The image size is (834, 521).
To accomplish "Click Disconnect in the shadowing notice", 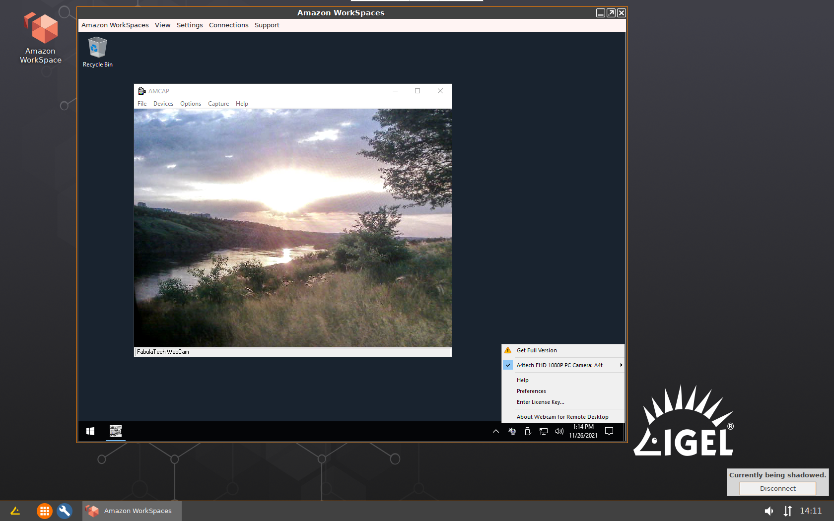I will pyautogui.click(x=777, y=488).
